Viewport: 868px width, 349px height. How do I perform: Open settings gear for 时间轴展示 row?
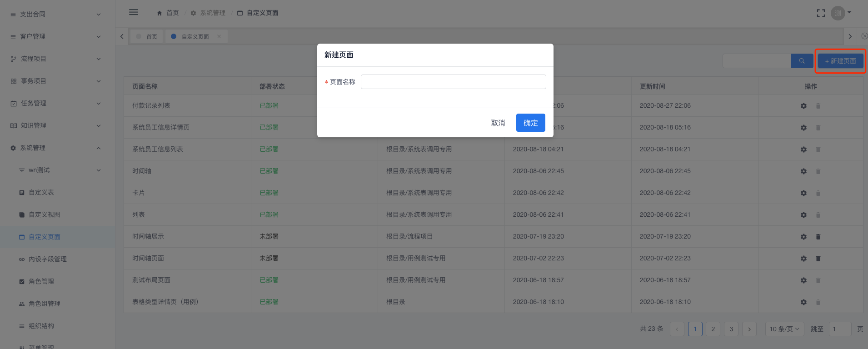pyautogui.click(x=803, y=237)
